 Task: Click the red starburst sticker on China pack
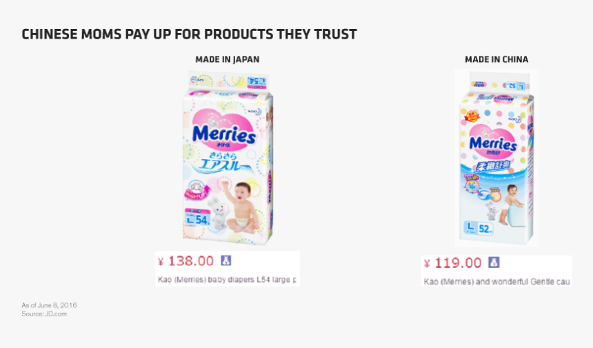click(x=471, y=116)
